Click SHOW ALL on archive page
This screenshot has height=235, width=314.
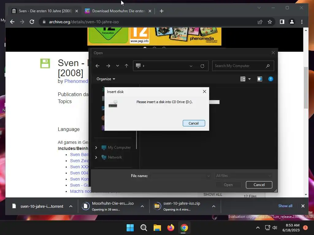pos(213,195)
